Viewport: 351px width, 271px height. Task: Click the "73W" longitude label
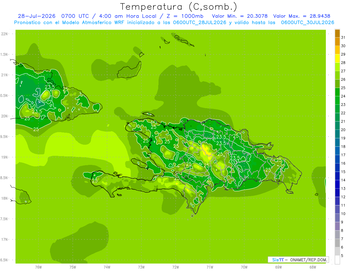coord(141,267)
